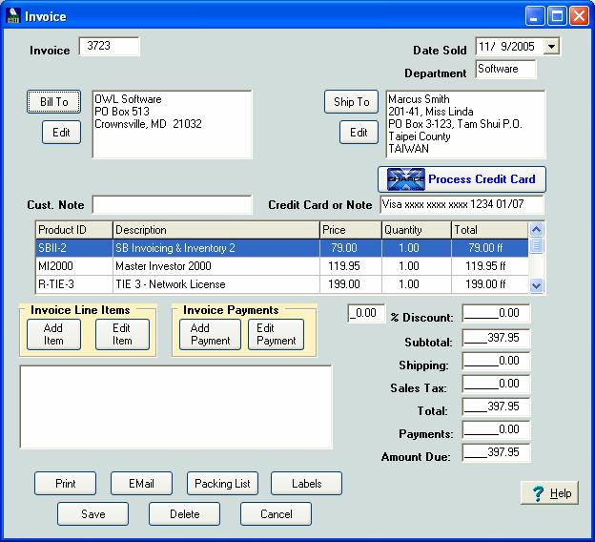Viewport: 595px width, 542px height.
Task: Click the Invoice number field 3723
Action: click(110, 47)
